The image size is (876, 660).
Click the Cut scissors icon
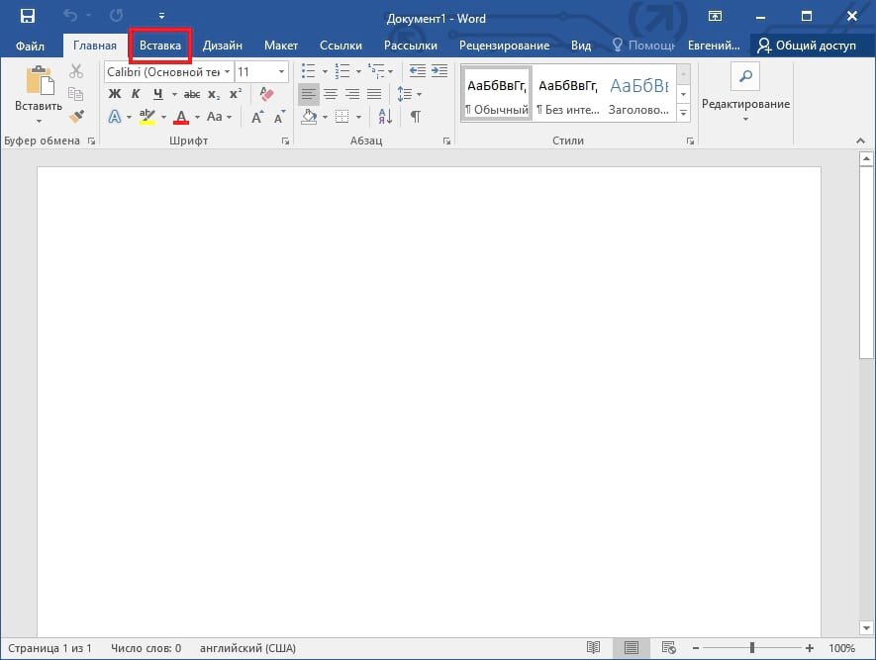coord(76,71)
